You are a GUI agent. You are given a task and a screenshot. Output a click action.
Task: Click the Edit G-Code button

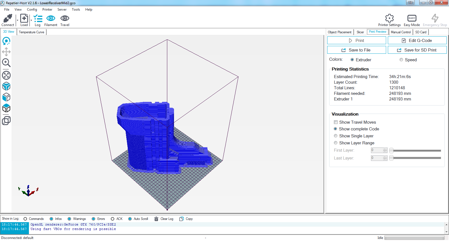pos(417,41)
